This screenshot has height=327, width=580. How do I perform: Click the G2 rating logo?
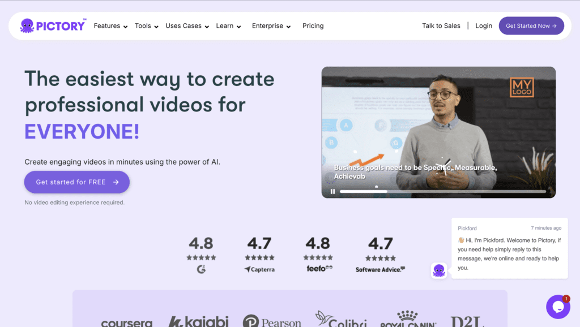201,269
